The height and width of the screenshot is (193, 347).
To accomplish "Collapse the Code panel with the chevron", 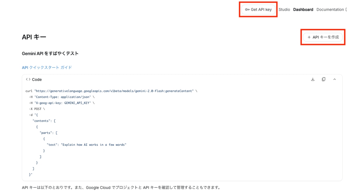I will pyautogui.click(x=335, y=79).
